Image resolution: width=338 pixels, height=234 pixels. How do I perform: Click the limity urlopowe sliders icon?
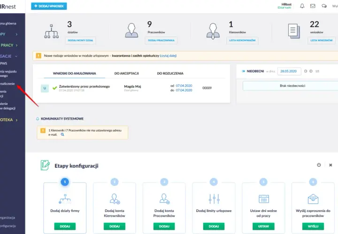214,199
